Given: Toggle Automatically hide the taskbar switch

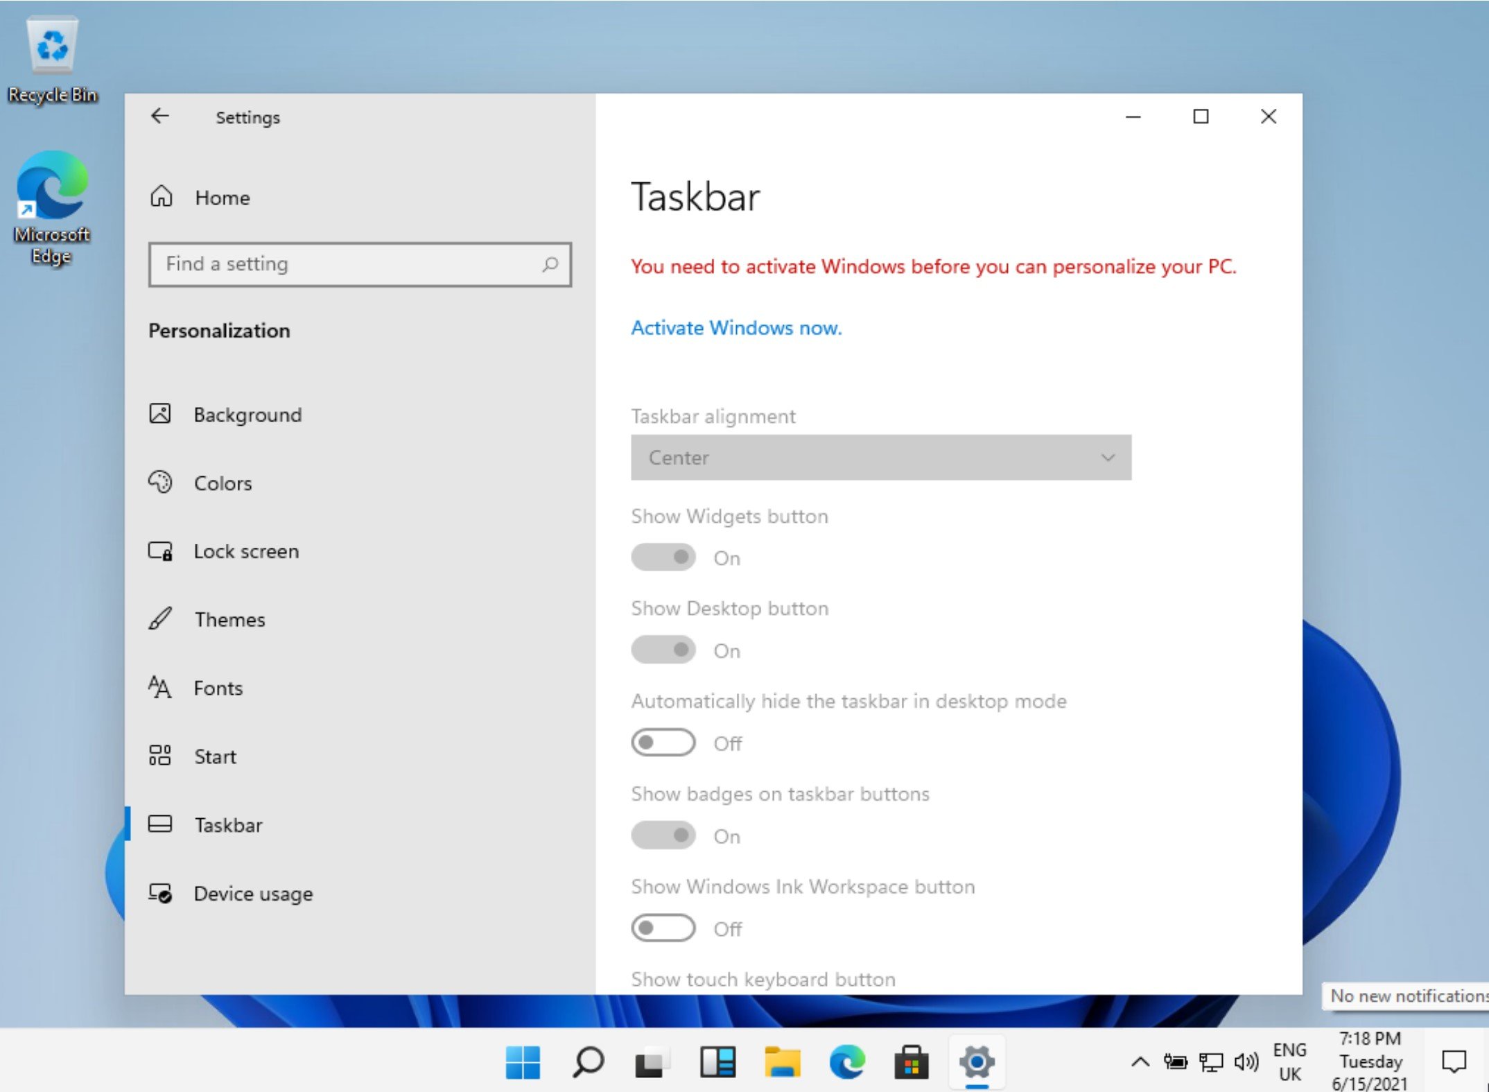Looking at the screenshot, I should coord(663,743).
